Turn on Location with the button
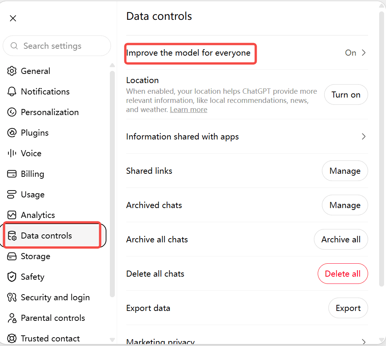386x346 pixels. [346, 95]
